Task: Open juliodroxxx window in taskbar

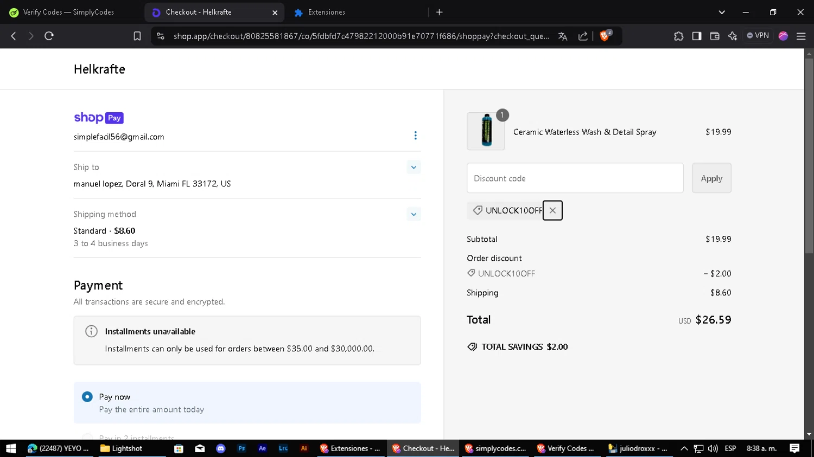Action: 639,448
